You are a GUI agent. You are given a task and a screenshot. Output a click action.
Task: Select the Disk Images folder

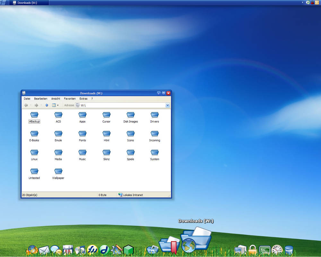point(131,118)
